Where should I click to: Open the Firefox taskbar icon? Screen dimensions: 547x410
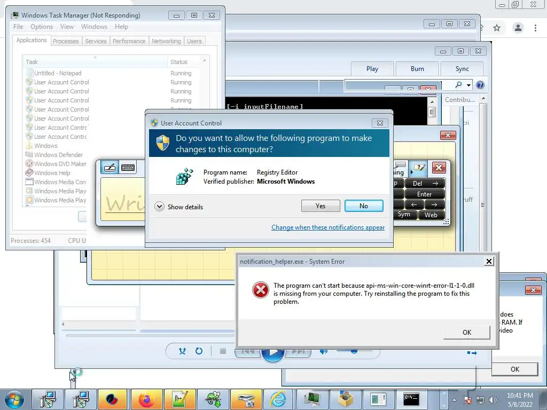(x=146, y=399)
